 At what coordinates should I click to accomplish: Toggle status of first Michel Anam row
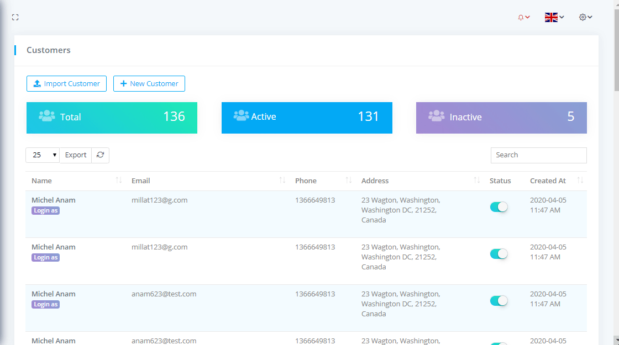(499, 207)
